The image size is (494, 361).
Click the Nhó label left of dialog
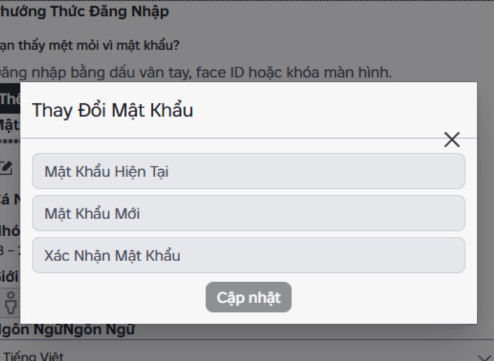pos(10,230)
